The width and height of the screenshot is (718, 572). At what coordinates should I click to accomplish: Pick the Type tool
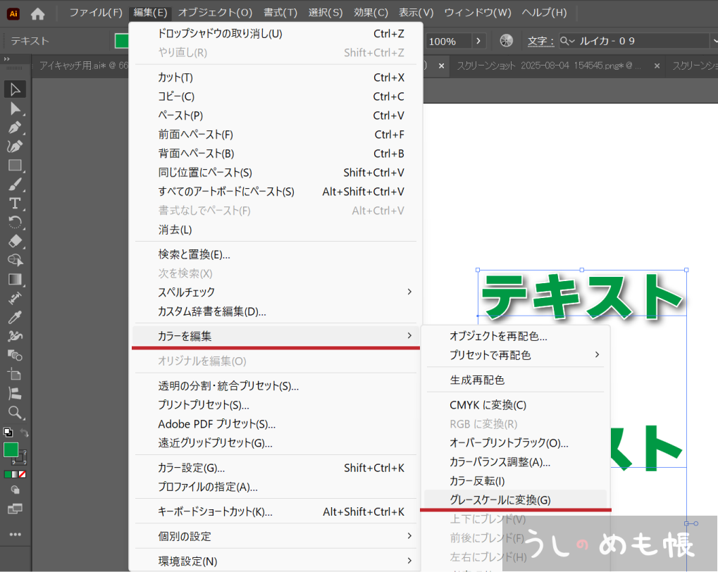15,204
